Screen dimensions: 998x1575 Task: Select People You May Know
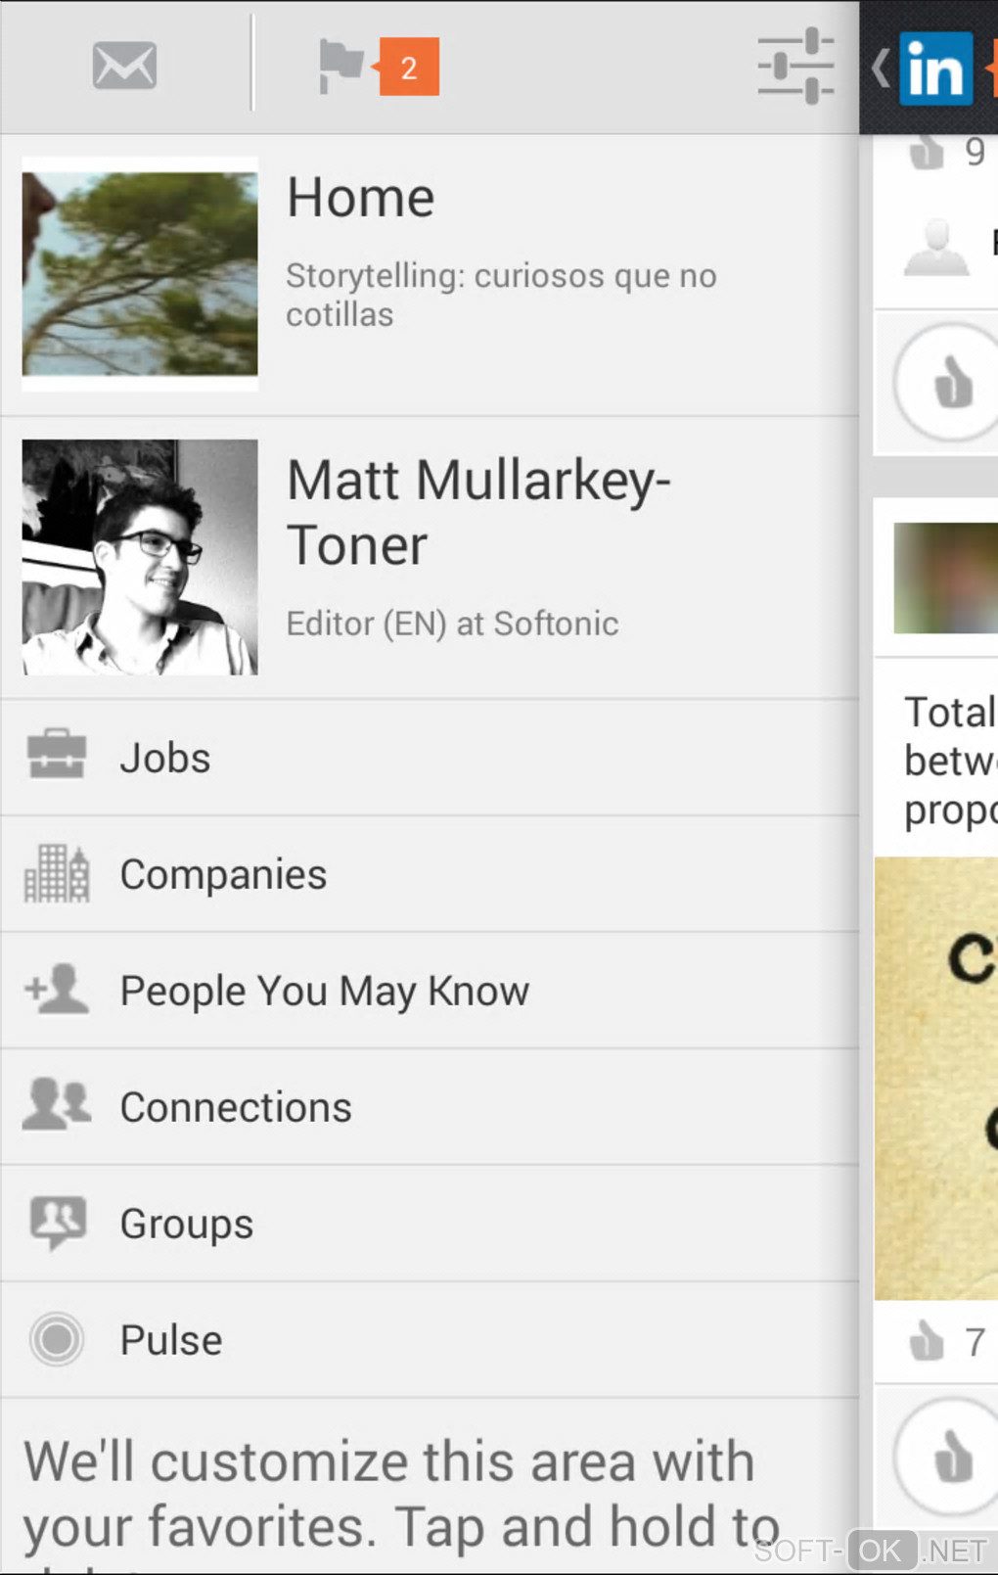[x=324, y=992]
